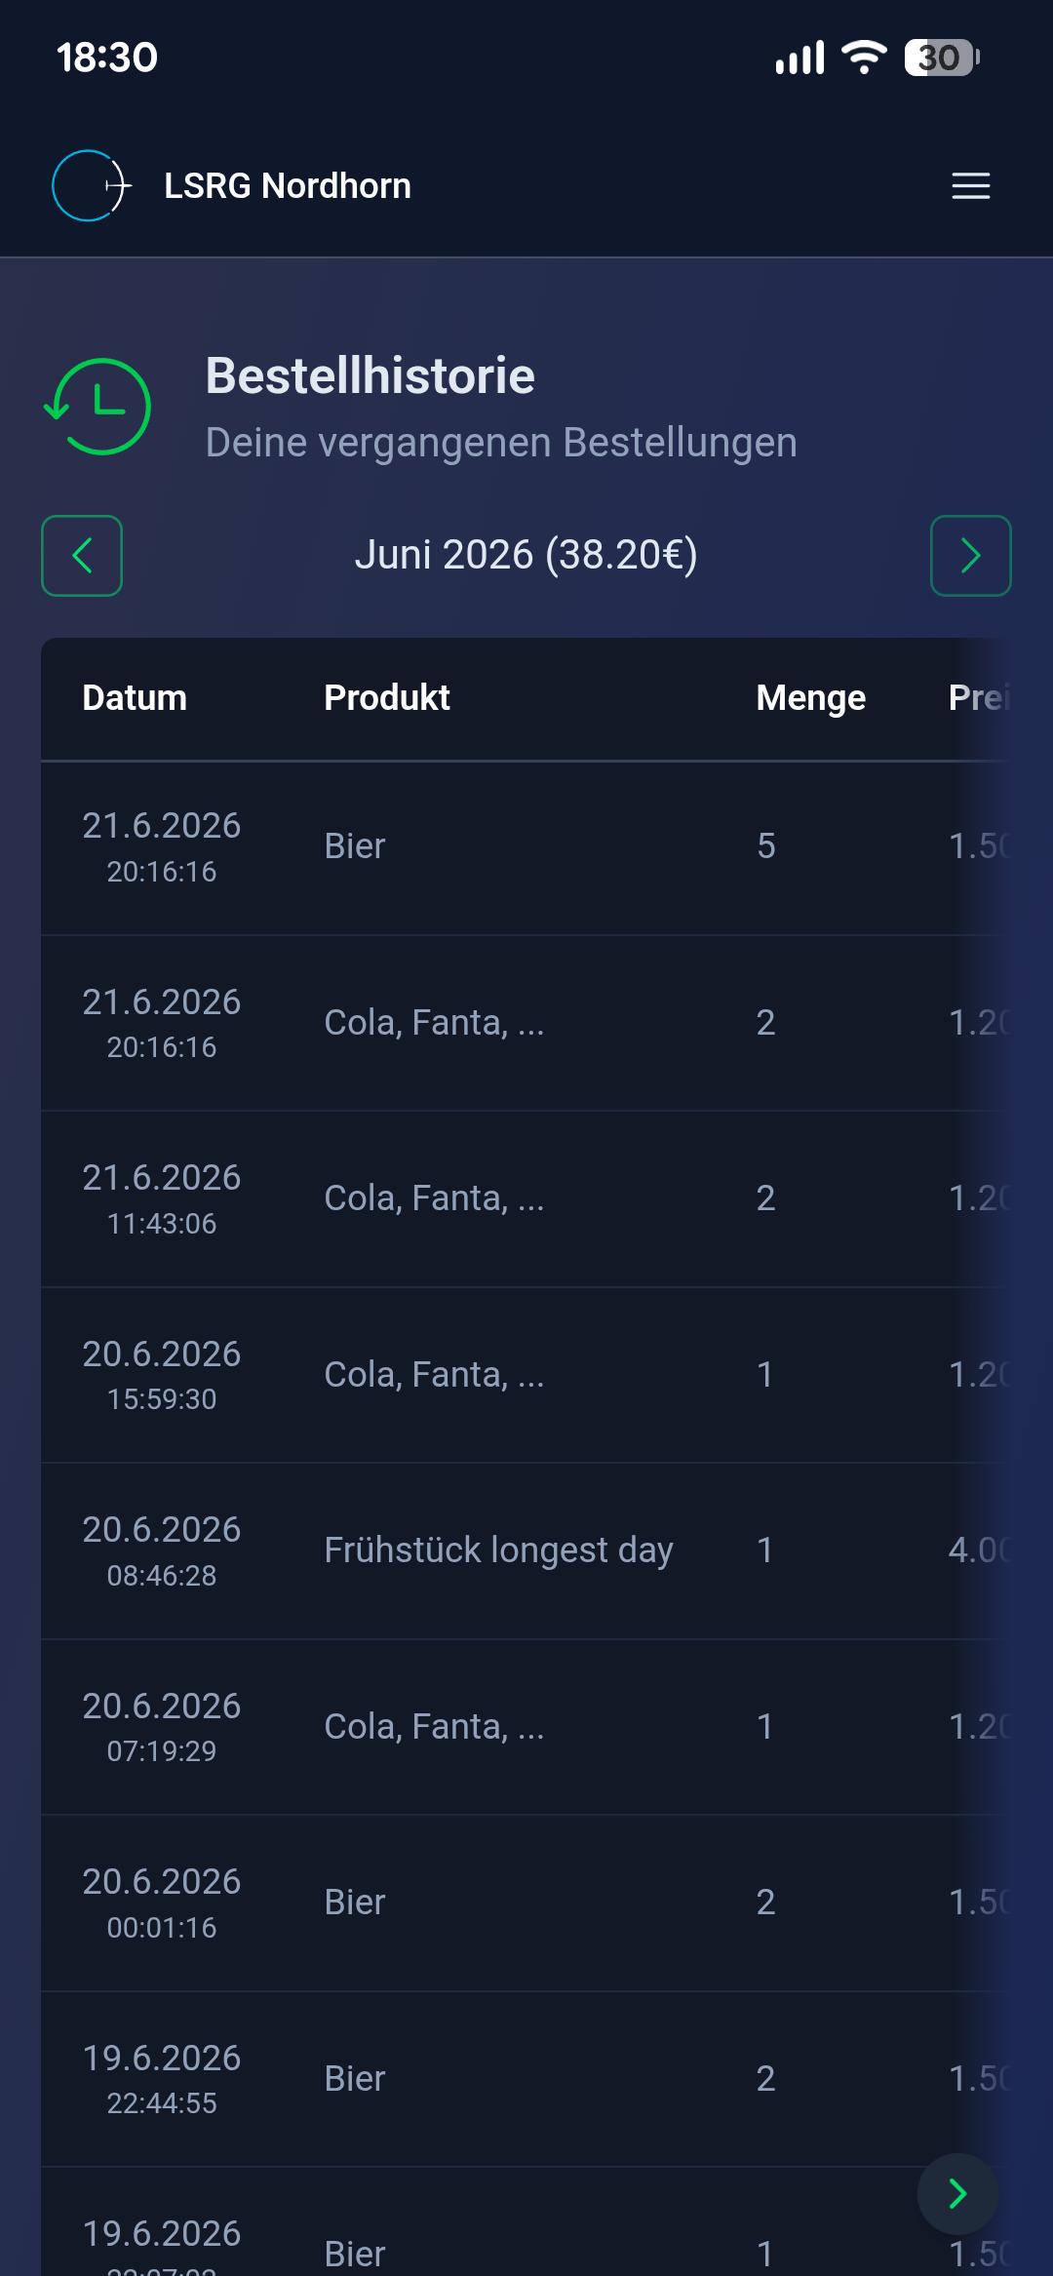Image resolution: width=1053 pixels, height=2276 pixels.
Task: Open the LSRG Nordhorn home link
Action: [287, 185]
